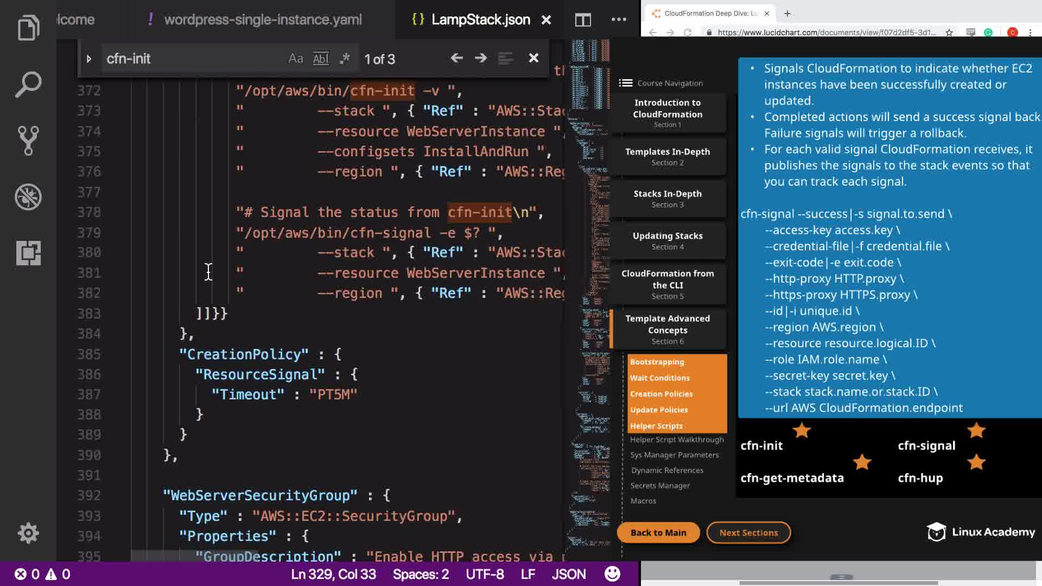Viewport: 1042px width, 586px height.
Task: Open the Source Control icon
Action: (x=28, y=141)
